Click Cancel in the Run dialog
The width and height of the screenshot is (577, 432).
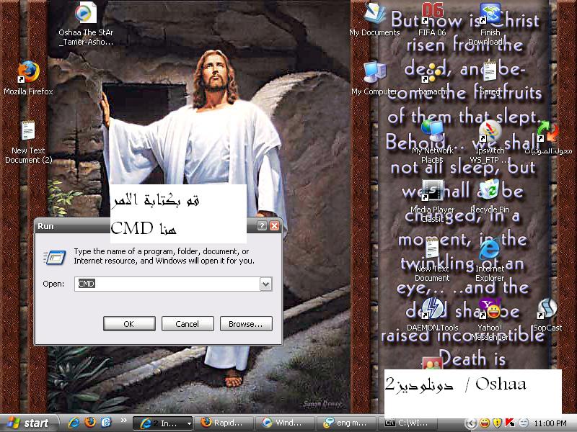[188, 323]
